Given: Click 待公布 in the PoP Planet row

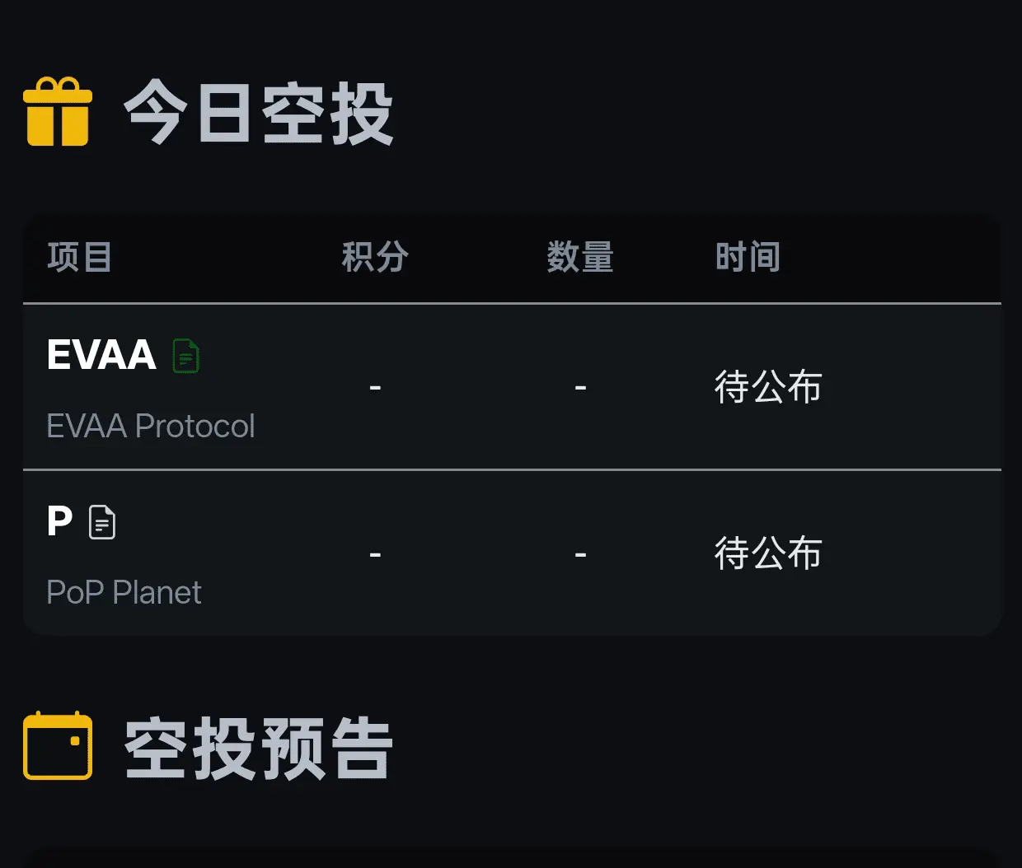Looking at the screenshot, I should coord(768,553).
